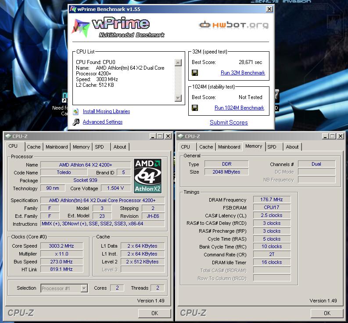Click the CPU List scroll up arrow
This screenshot has width=348, height=323.
[x=178, y=63]
